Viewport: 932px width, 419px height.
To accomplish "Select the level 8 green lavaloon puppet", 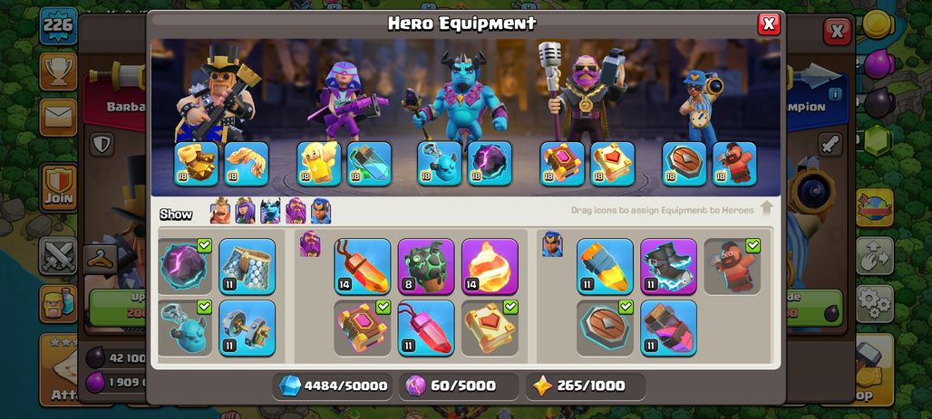I will pyautogui.click(x=425, y=266).
